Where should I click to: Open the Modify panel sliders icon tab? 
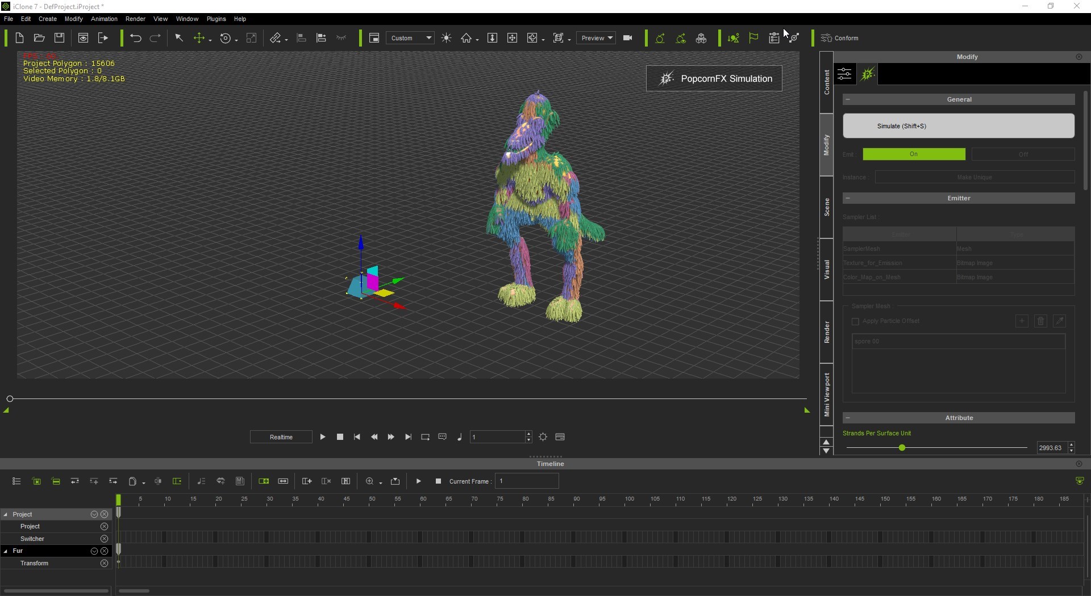(845, 74)
